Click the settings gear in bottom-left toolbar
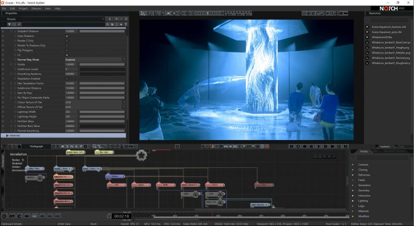 [x=4, y=216]
